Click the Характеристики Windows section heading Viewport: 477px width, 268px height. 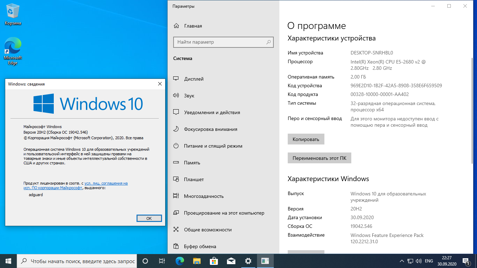click(x=328, y=179)
